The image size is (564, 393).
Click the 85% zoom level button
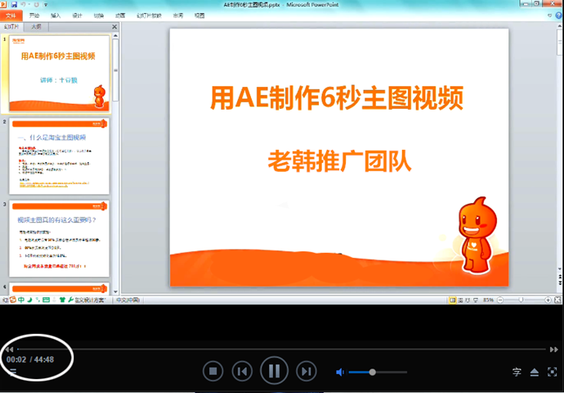[x=488, y=300]
